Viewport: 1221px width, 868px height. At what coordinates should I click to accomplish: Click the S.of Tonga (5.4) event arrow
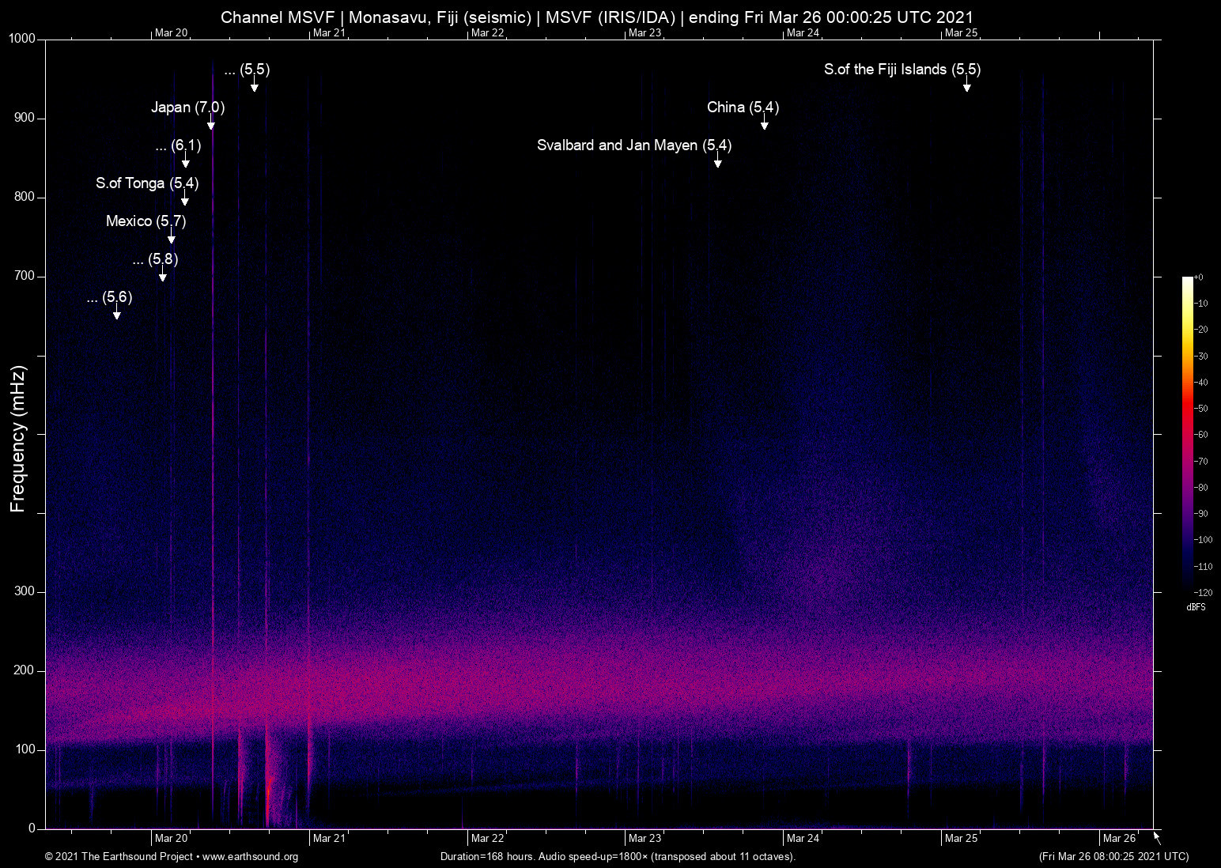[x=147, y=183]
